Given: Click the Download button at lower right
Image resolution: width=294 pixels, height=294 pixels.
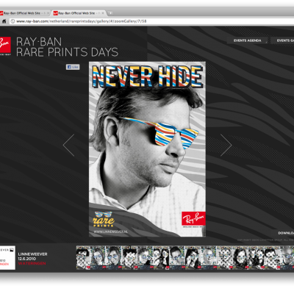Looking at the screenshot, I should [x=286, y=233].
